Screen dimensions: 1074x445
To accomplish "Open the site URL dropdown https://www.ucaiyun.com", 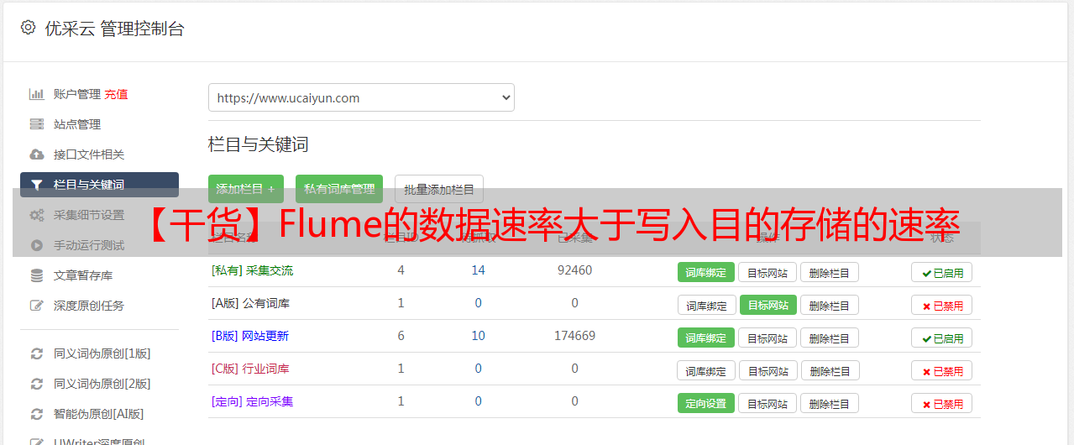I will tap(361, 97).
